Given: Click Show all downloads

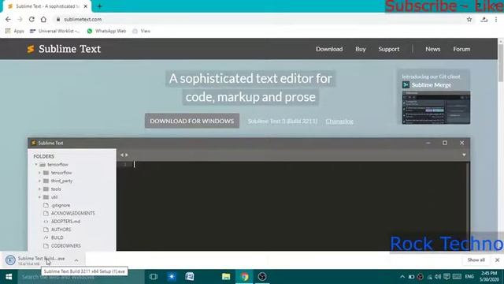Looking at the screenshot, I should click(476, 260).
